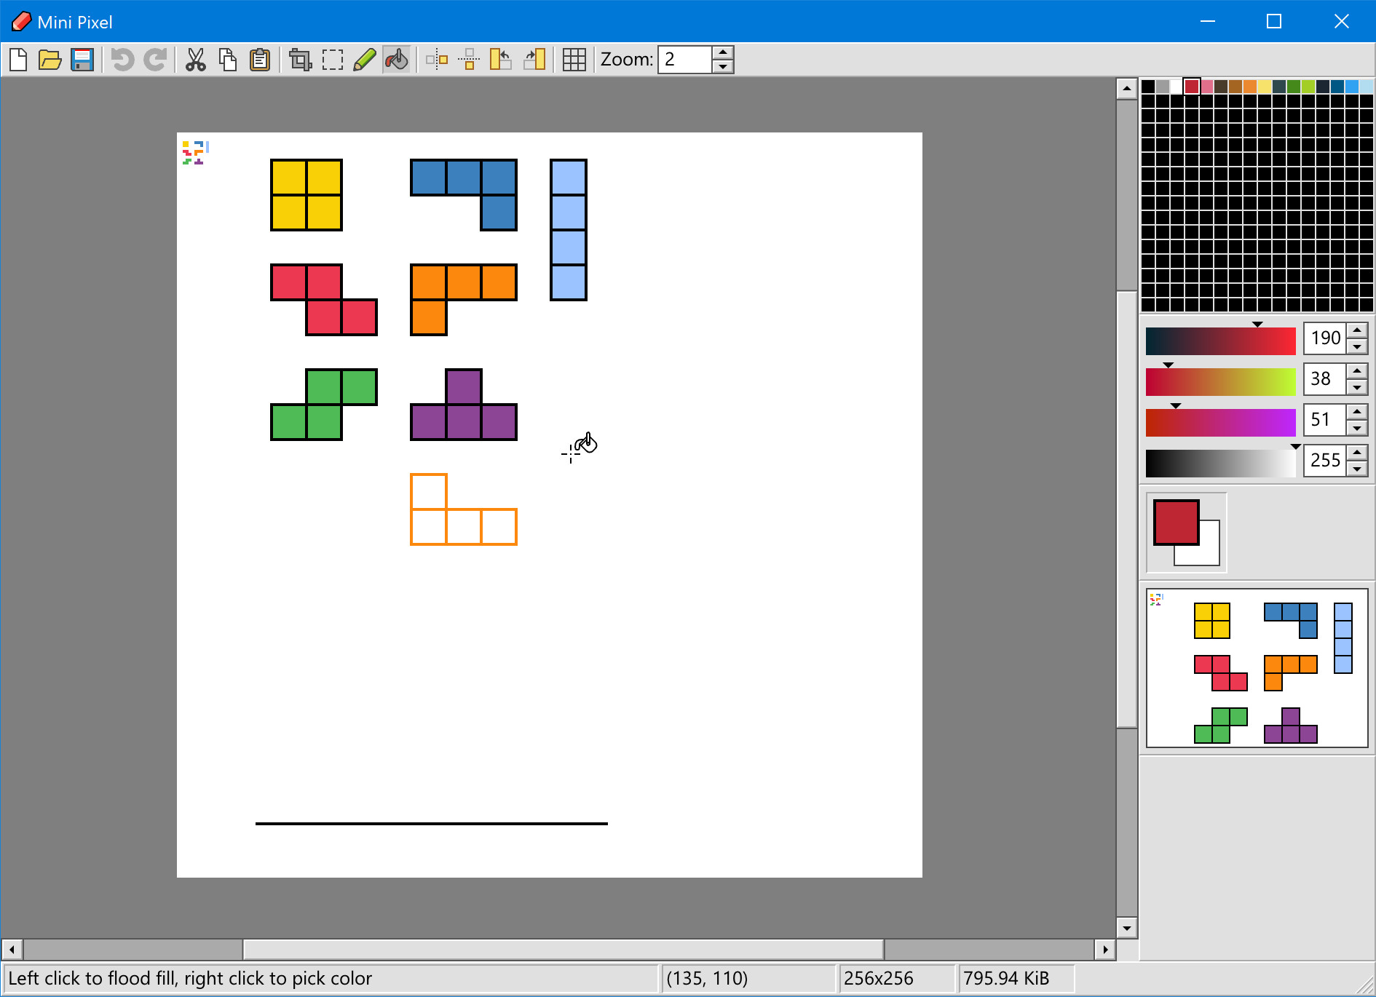This screenshot has width=1376, height=997.
Task: Decrease the red value of 190
Action: point(1357,346)
